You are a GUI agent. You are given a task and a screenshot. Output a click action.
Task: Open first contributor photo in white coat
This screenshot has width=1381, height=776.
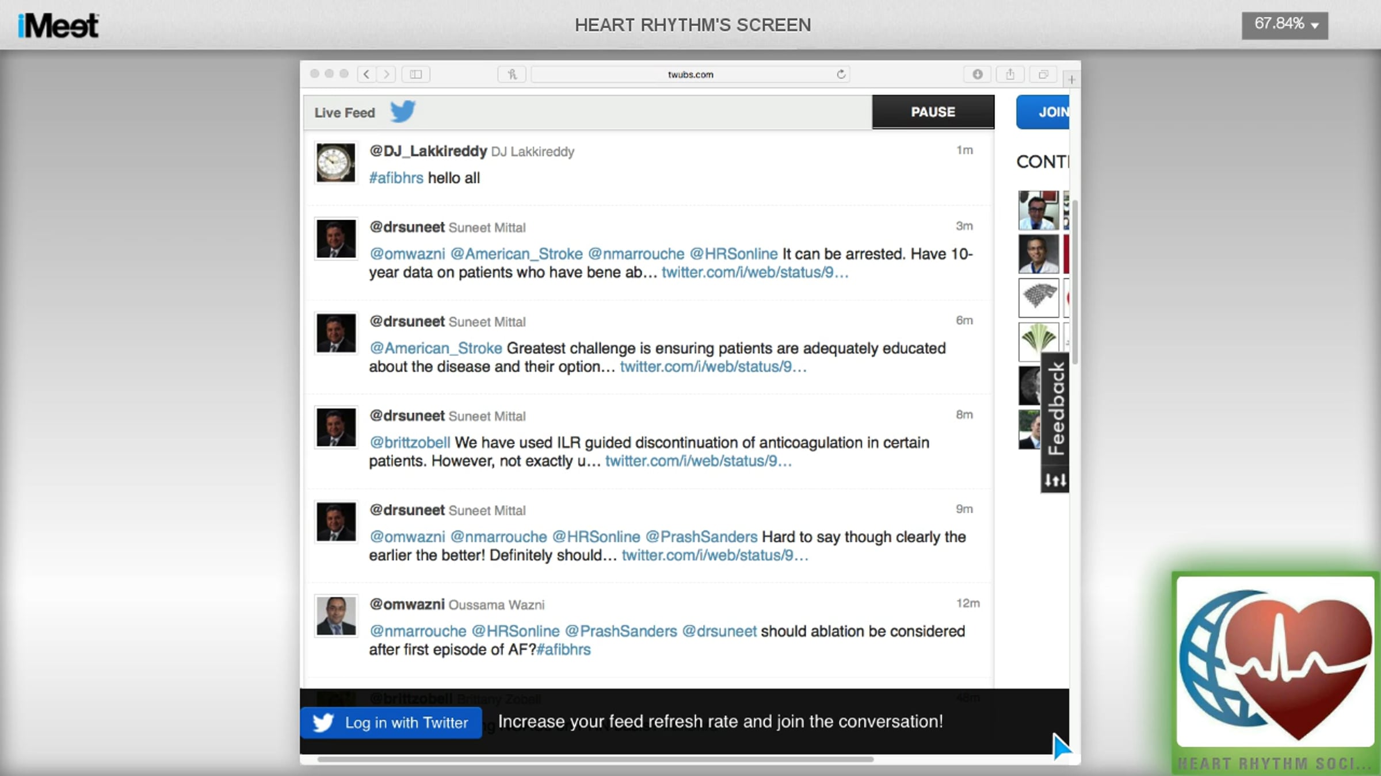(x=1038, y=210)
